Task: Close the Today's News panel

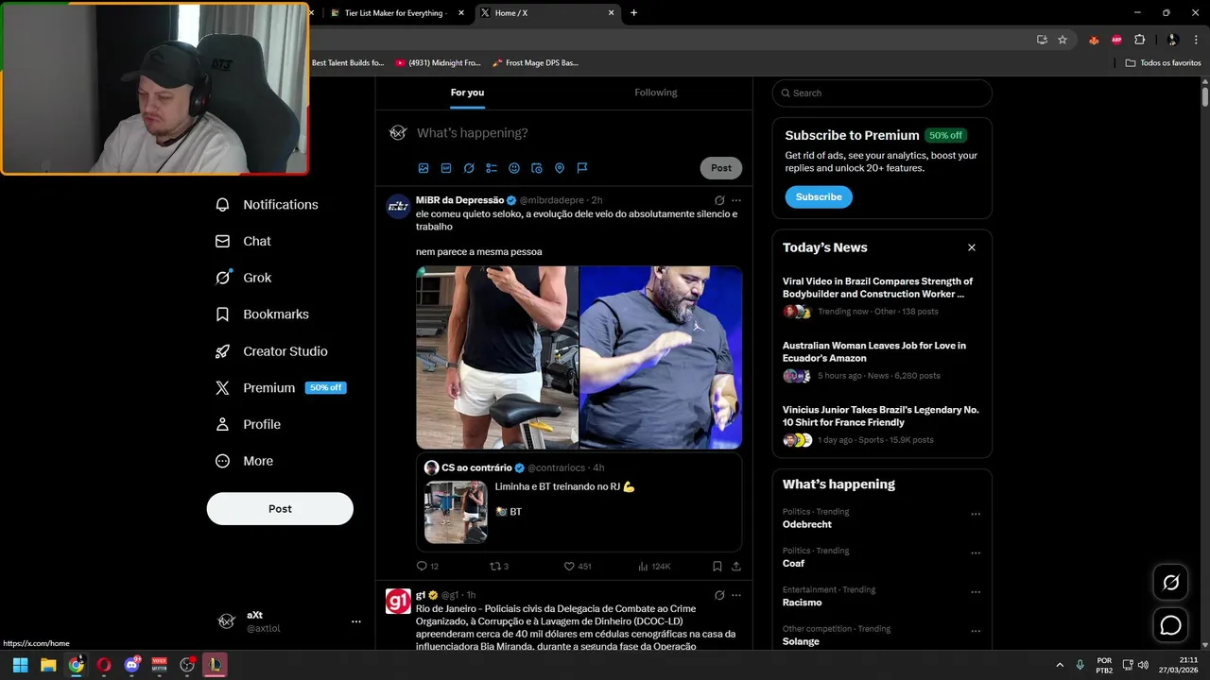Action: [x=972, y=247]
